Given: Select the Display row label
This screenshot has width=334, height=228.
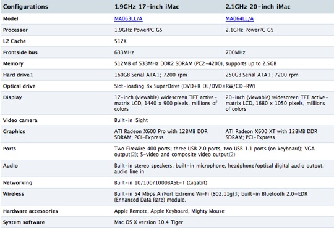Looking at the screenshot, I should [12, 97].
